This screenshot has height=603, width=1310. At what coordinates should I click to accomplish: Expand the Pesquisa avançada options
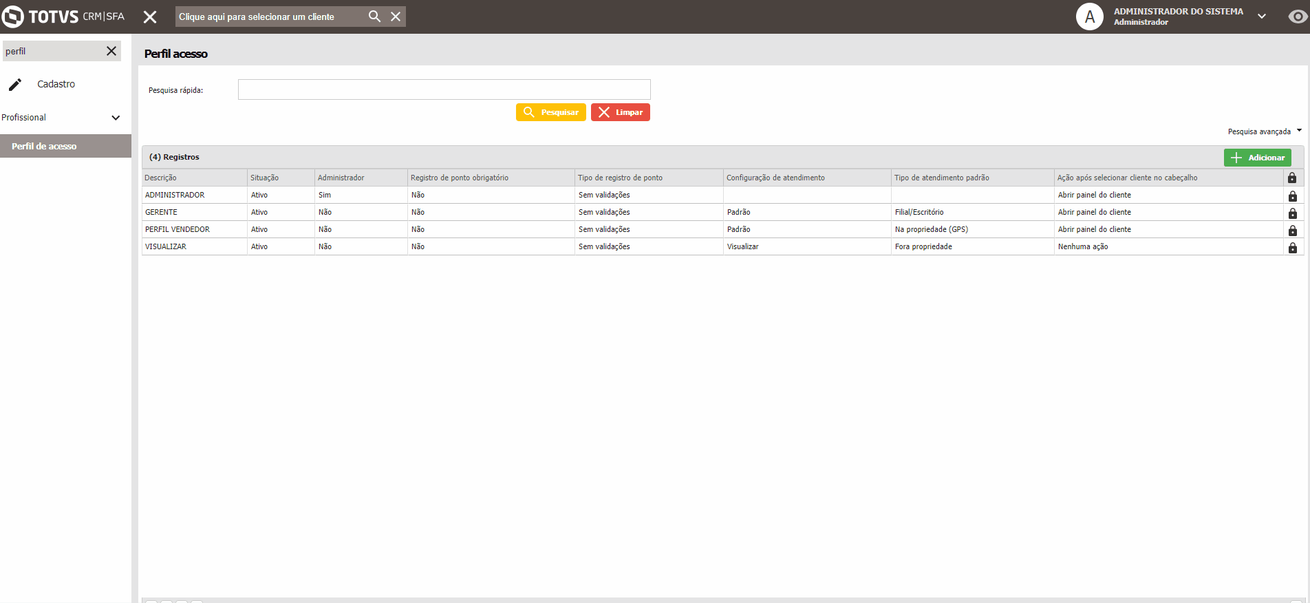point(1265,131)
